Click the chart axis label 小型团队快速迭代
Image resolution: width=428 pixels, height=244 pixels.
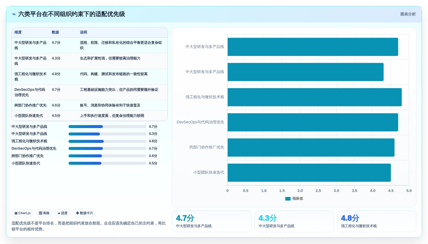tap(209, 172)
